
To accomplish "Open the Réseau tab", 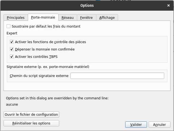I will tap(68, 17).
